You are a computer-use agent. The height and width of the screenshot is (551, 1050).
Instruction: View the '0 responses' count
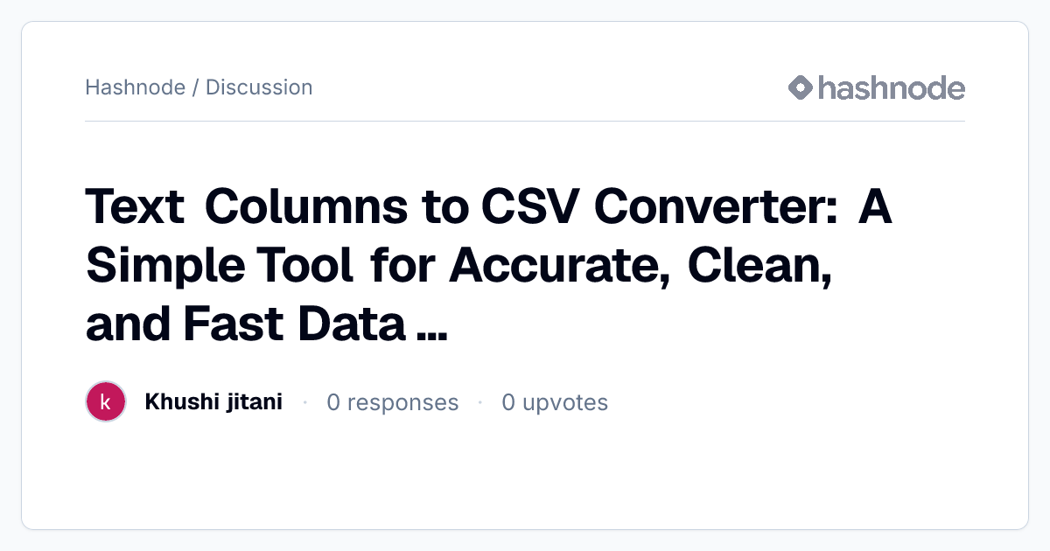[393, 402]
